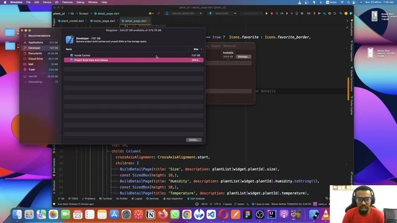This screenshot has height=223, width=397.
Task: Click the Debug bug icon in IDE toolbar
Action: click(x=272, y=14)
